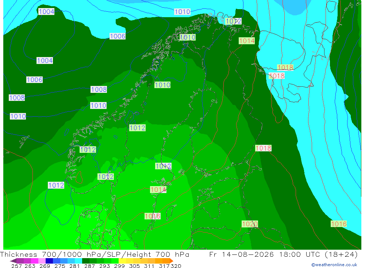Click the red 1020 pressure label
365x268 pixels.
(x=250, y=224)
